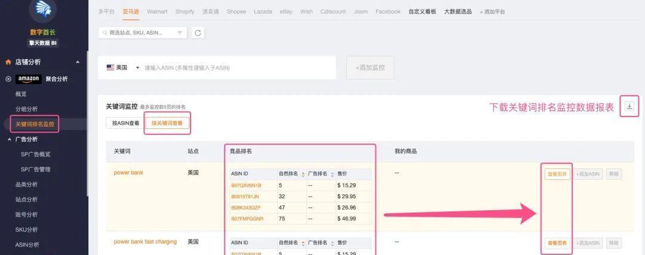The width and height of the screenshot is (645, 255).
Task: Switch to the Cdiscount tab
Action: click(x=333, y=11)
